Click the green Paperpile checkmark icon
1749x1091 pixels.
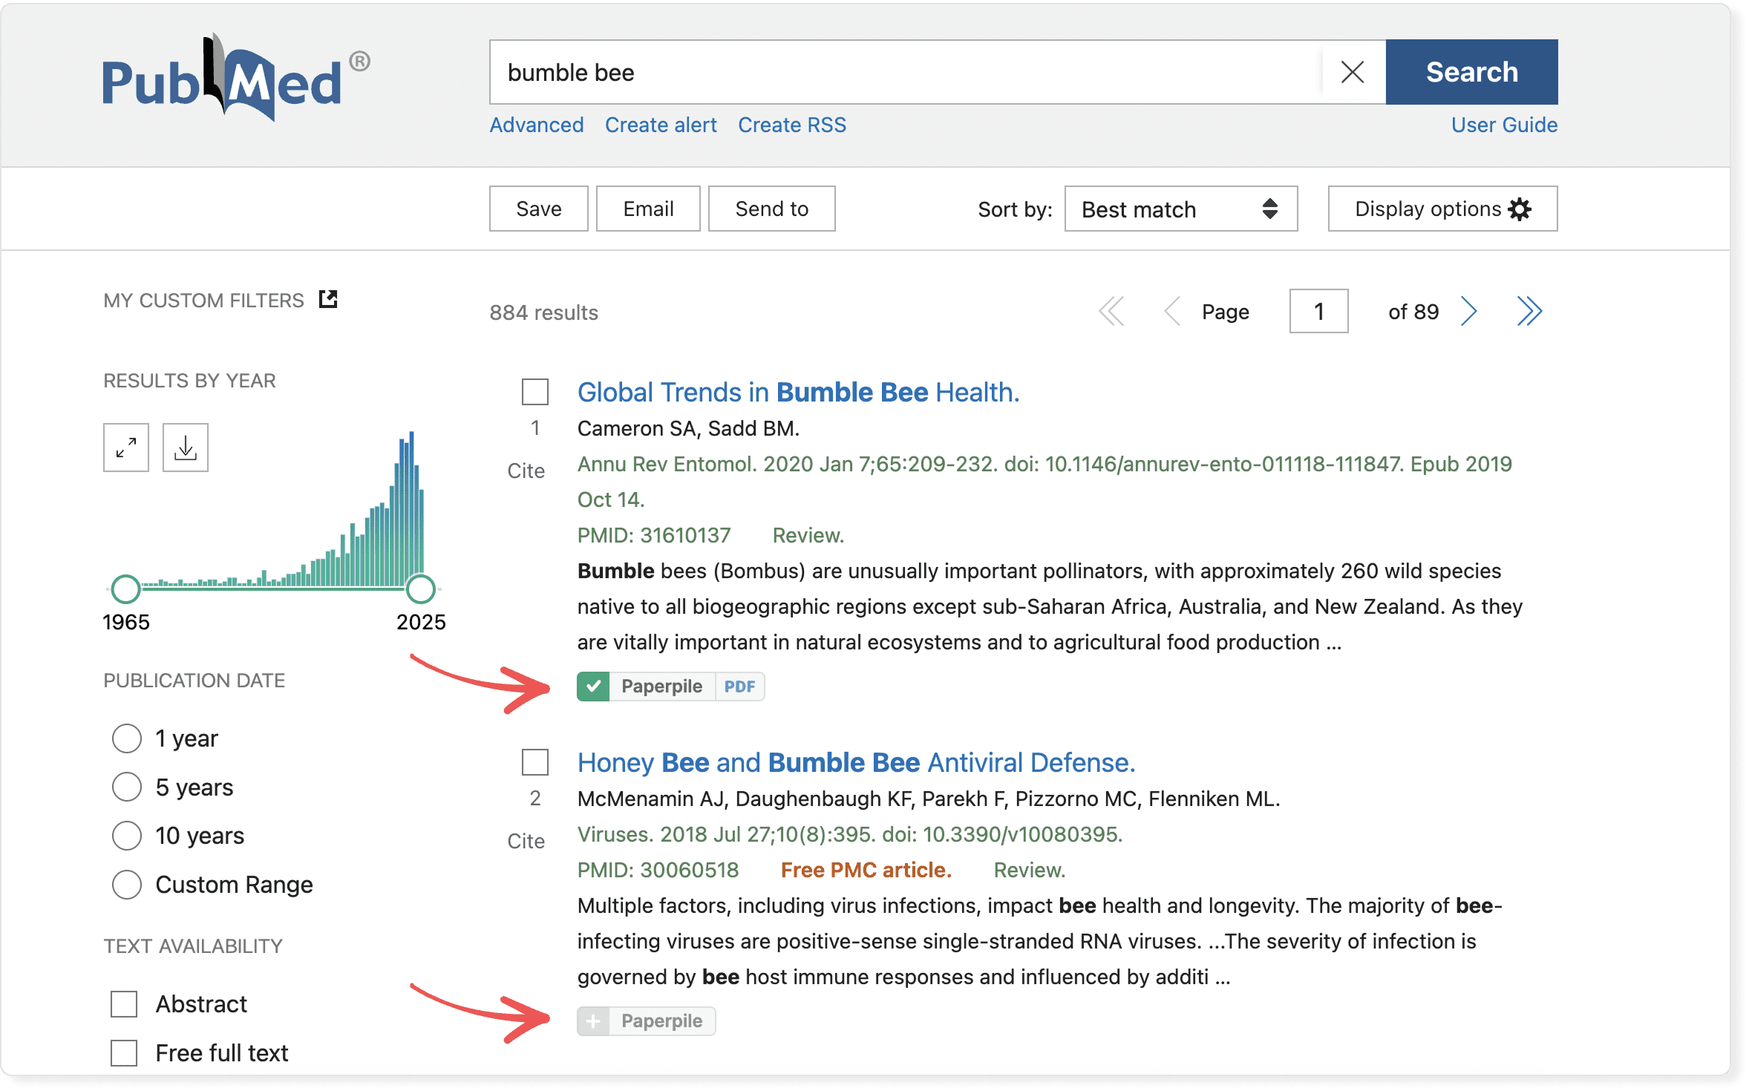pos(593,687)
